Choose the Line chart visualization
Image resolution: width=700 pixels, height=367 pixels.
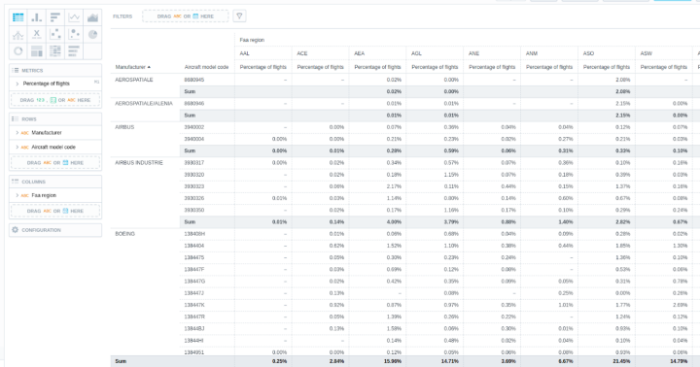tap(74, 17)
